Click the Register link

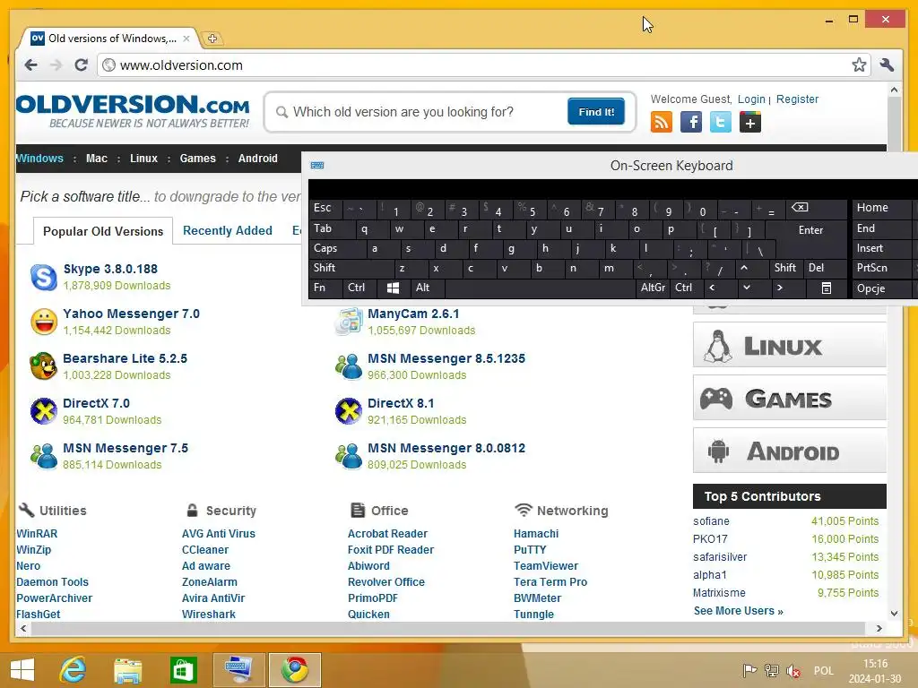tap(797, 99)
